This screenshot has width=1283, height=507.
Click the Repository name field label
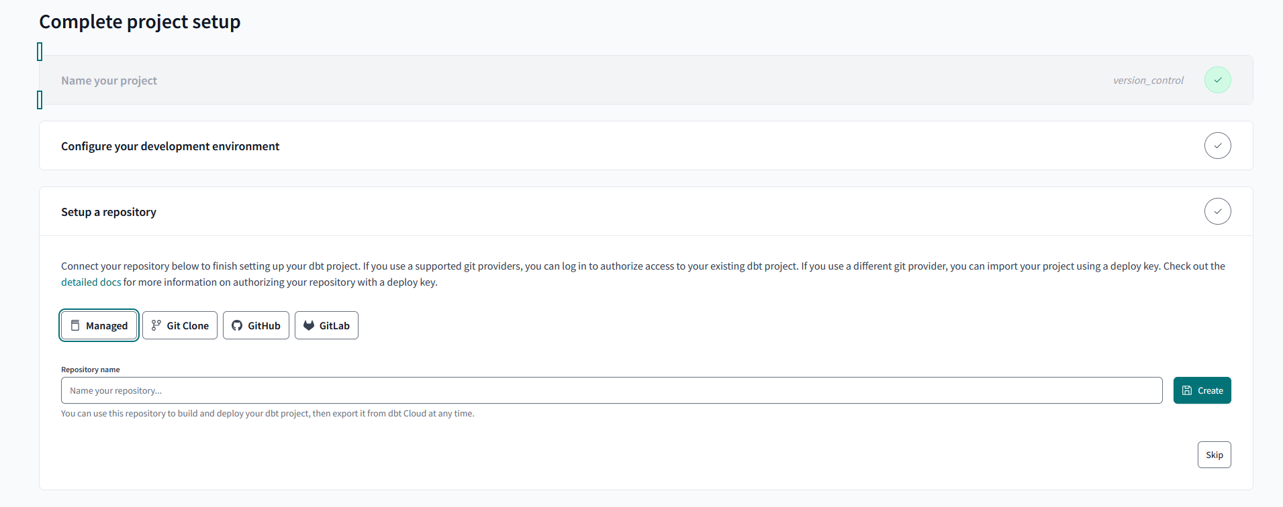pos(91,370)
